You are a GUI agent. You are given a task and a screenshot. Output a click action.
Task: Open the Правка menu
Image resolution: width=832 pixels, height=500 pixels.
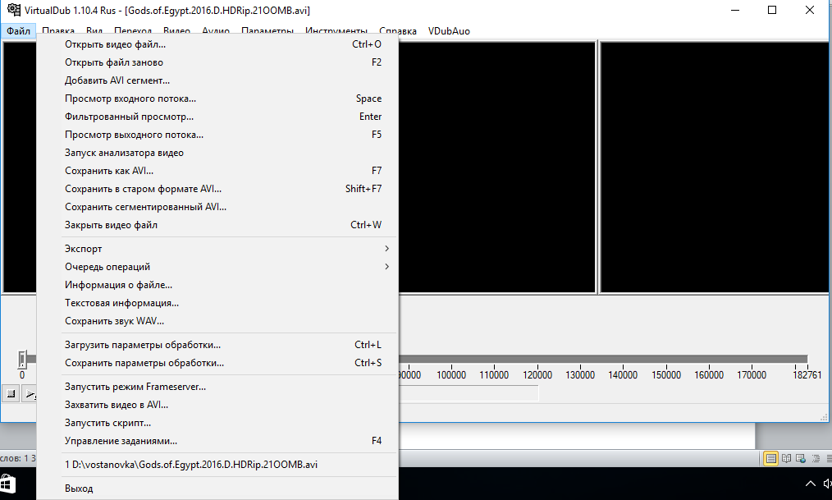click(x=58, y=30)
